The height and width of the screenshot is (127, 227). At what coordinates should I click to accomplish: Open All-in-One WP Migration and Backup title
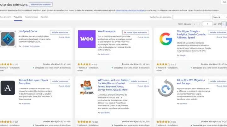191,82
